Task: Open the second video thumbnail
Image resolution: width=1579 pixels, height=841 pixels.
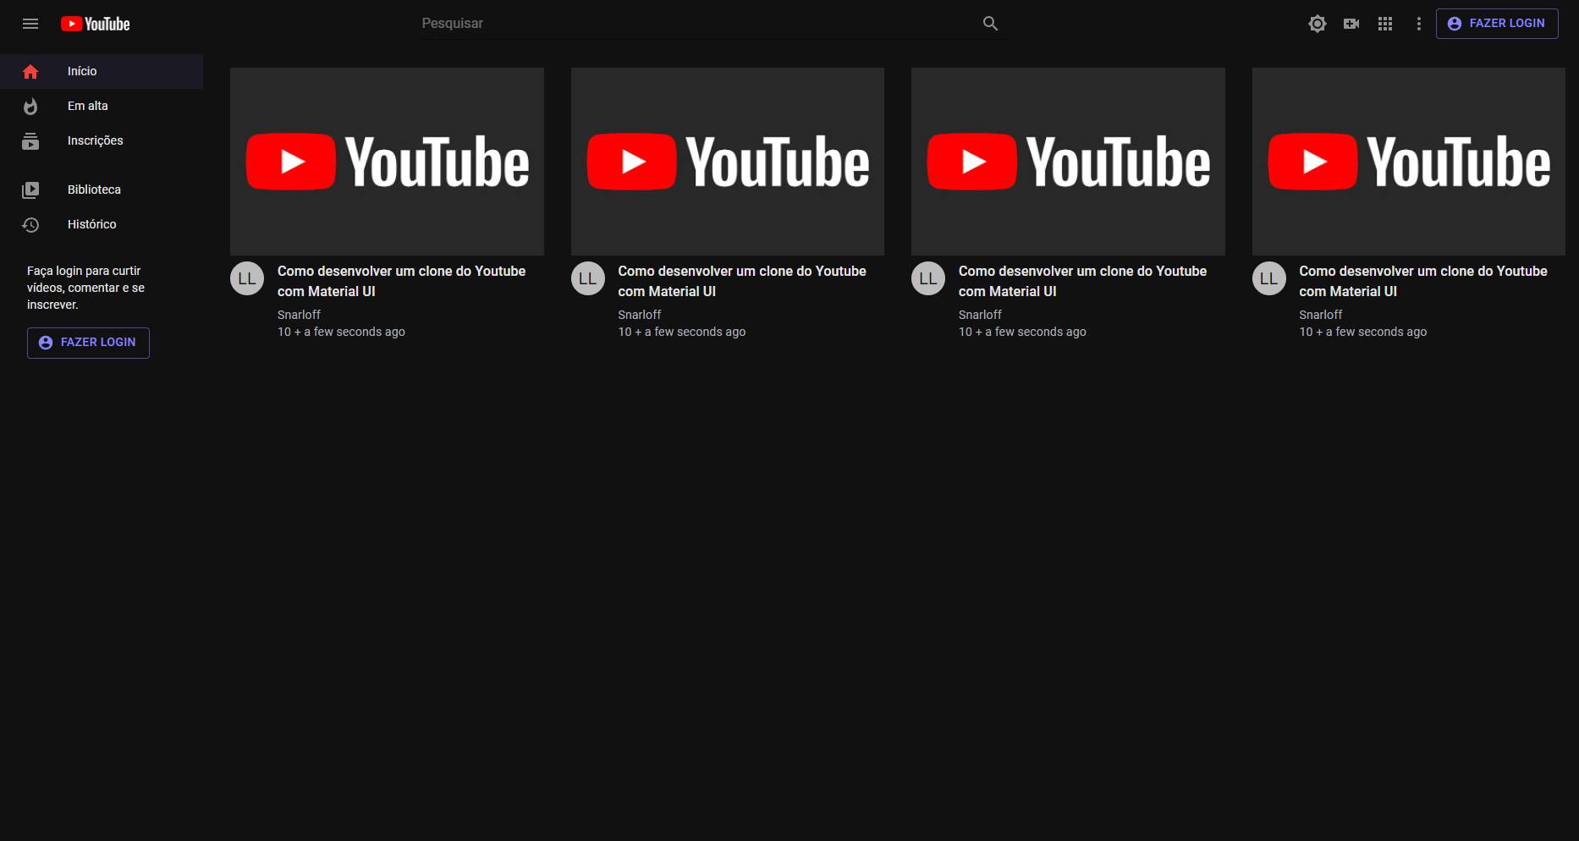Action: click(728, 162)
